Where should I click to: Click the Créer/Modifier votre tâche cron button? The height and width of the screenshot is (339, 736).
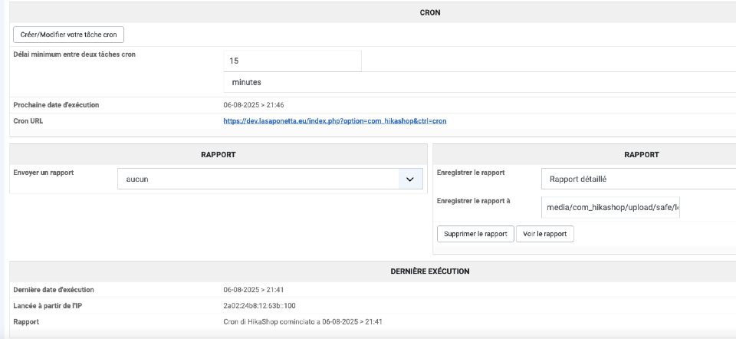tap(69, 35)
